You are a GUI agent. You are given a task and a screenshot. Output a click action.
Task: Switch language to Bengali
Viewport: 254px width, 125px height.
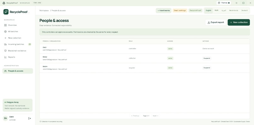pyautogui.click(x=216, y=10)
